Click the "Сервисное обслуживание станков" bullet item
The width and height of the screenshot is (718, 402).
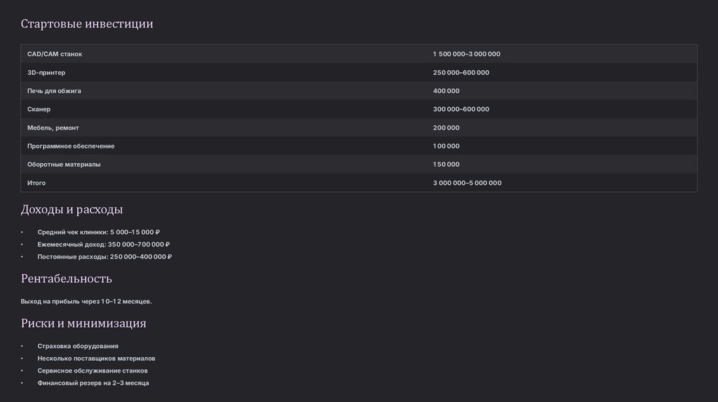tap(93, 370)
